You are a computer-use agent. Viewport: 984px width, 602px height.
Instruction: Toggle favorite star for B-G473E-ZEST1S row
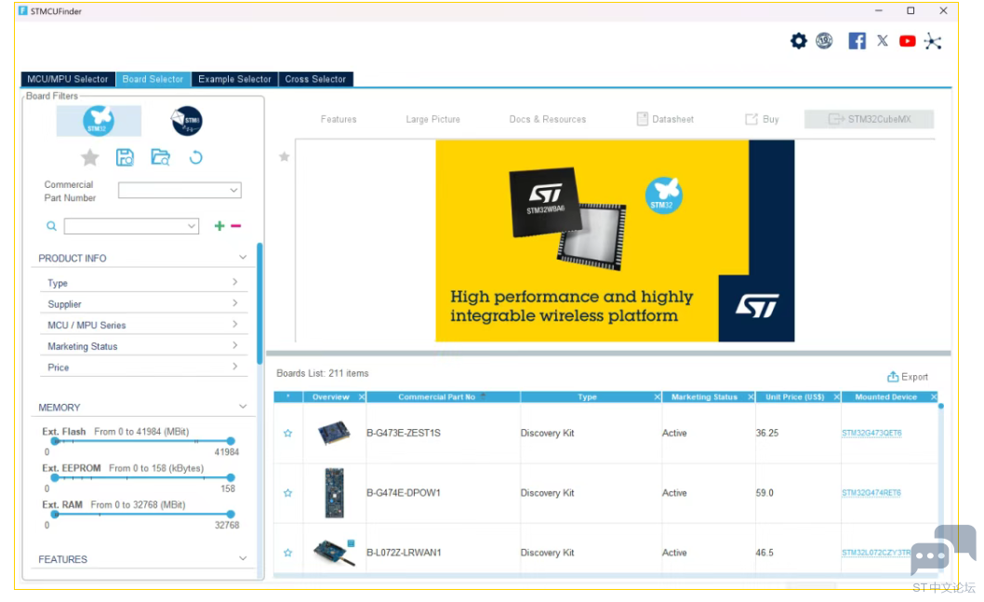pos(287,434)
